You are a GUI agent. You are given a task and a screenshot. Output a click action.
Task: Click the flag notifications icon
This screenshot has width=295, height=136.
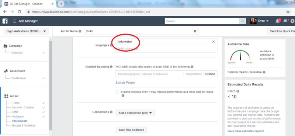pos(285,21)
